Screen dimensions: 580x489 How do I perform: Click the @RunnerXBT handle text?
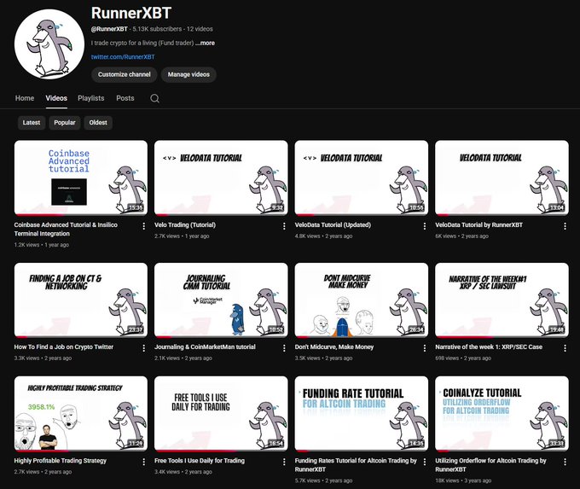pyautogui.click(x=109, y=29)
